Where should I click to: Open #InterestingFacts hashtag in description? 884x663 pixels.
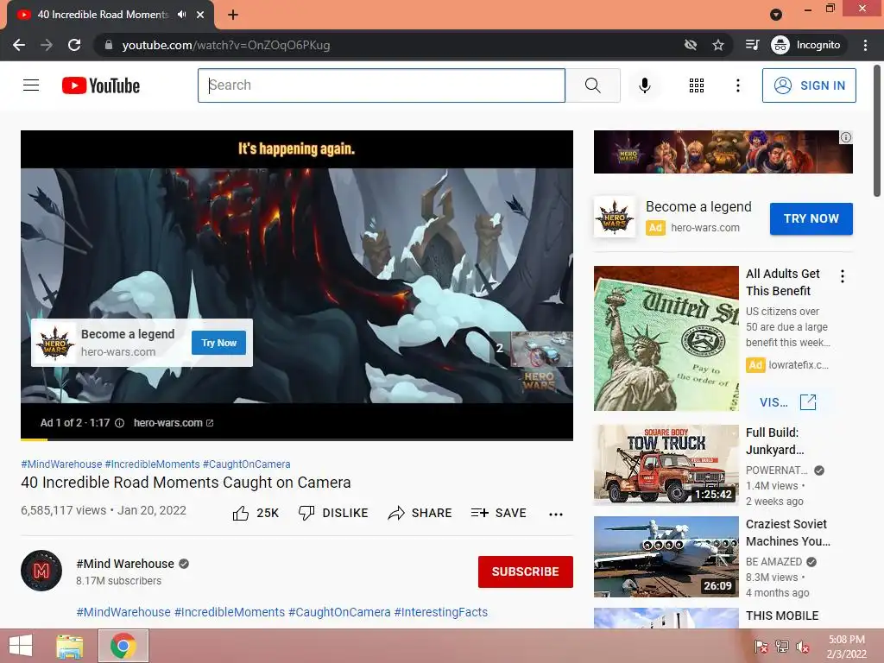[x=441, y=612]
